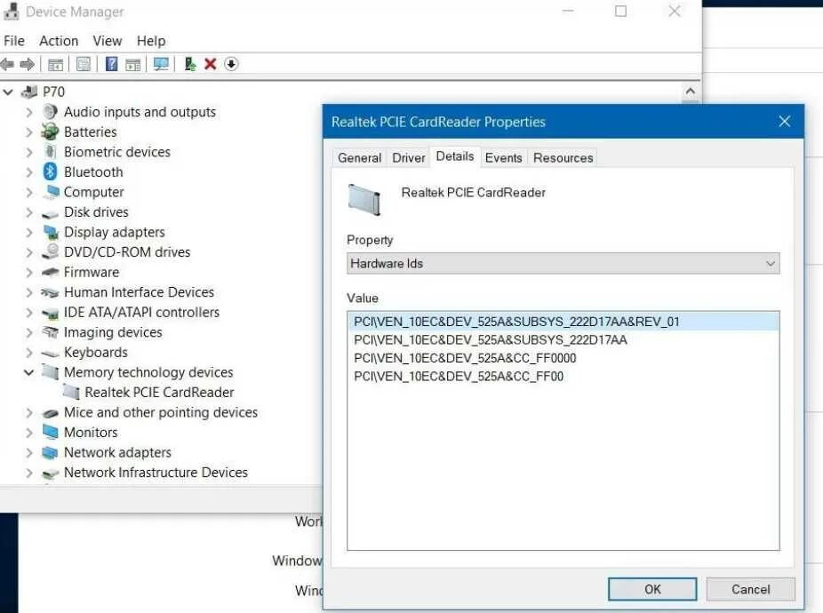
Task: Select hardware ID ending CC_FF00
Action: pos(563,377)
